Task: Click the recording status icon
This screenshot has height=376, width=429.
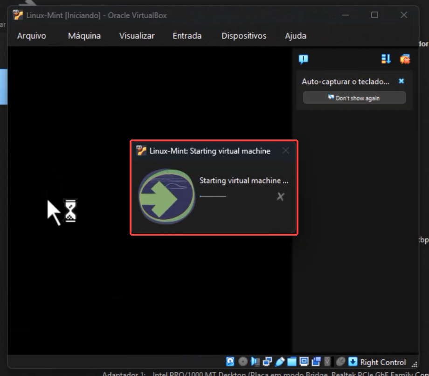Action: point(316,362)
